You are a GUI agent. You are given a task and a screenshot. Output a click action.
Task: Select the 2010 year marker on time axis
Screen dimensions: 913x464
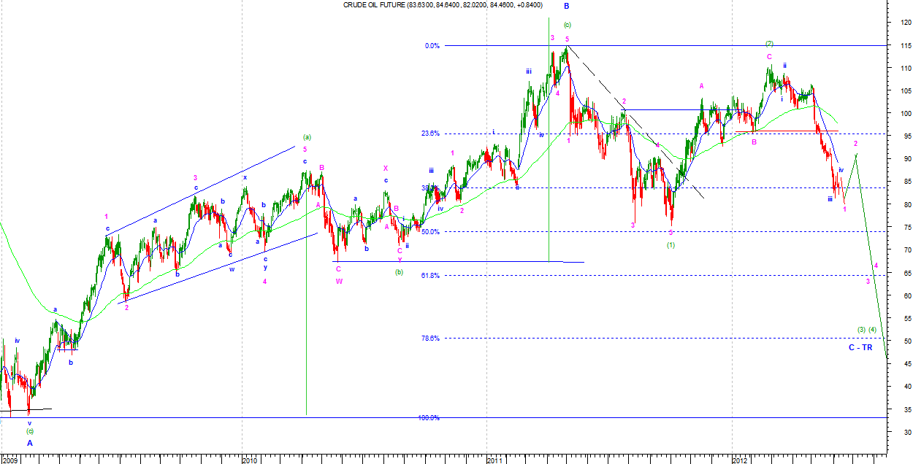[x=249, y=460]
